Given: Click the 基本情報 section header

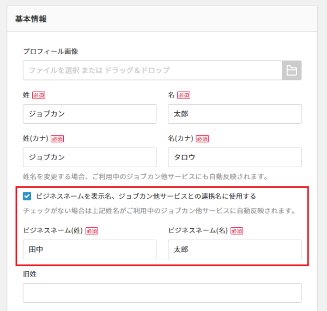Looking at the screenshot, I should tap(31, 19).
